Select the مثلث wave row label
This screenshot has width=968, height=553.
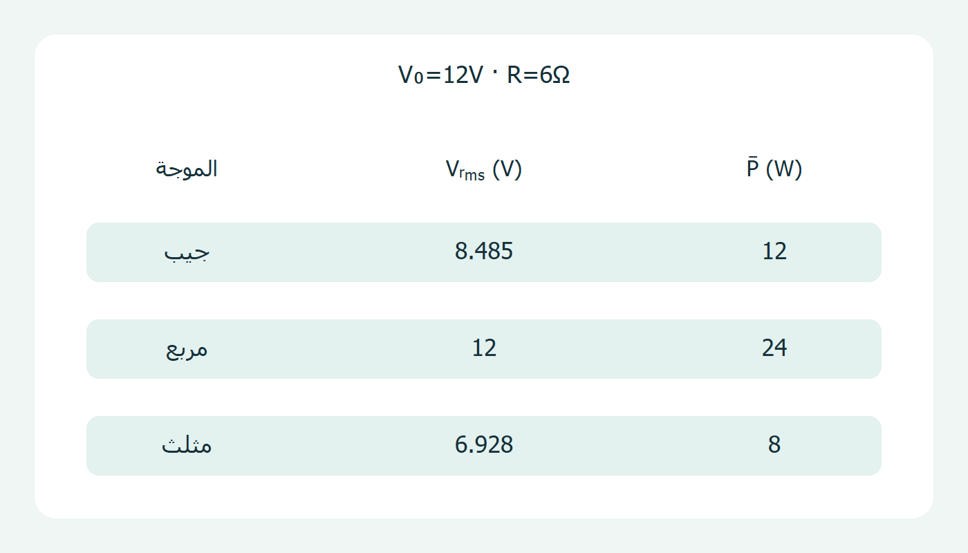coord(187,445)
